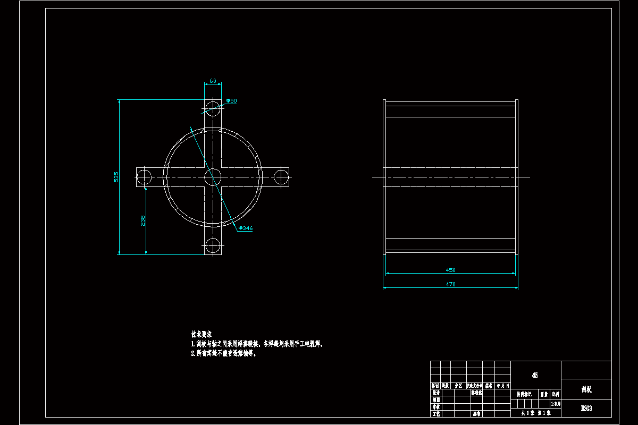This screenshot has height=425, width=638.
Task: Select the top arm hole circle
Action: 213,108
